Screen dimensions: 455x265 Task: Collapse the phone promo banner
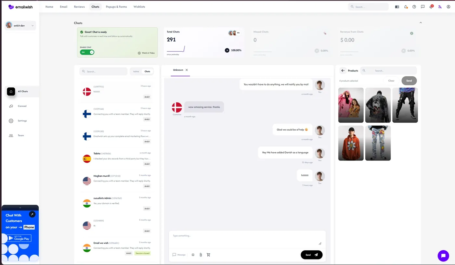(x=20, y=208)
